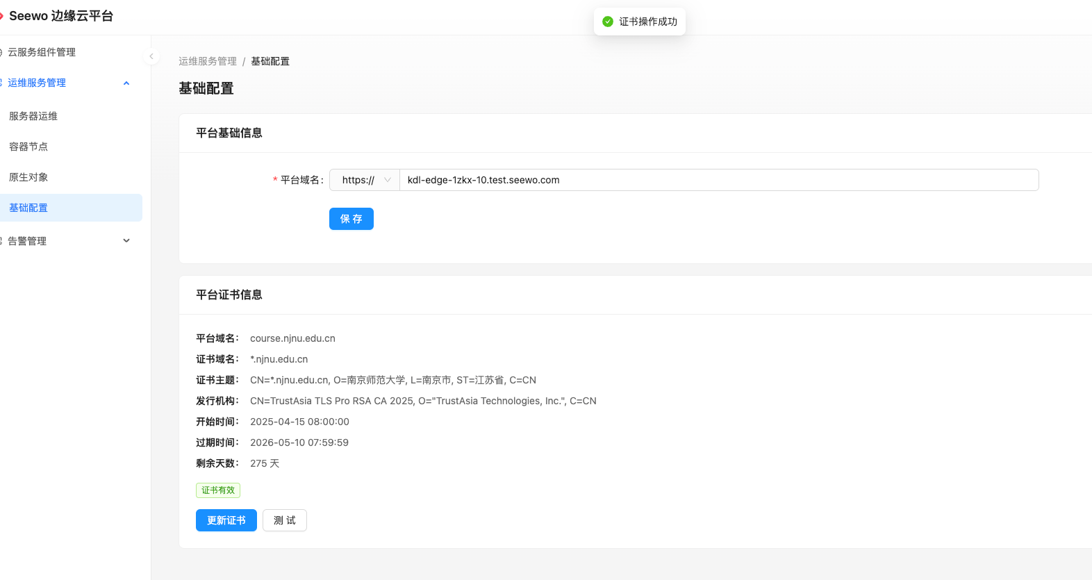1092x580 pixels.
Task: Click the green success checkmark icon
Action: [608, 22]
